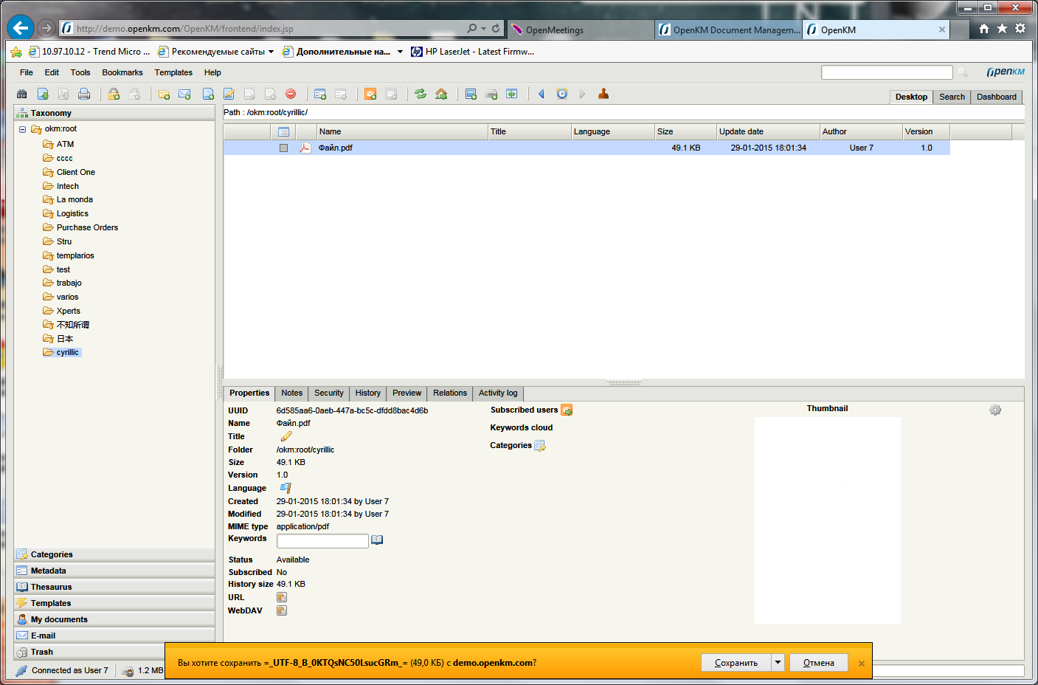This screenshot has width=1038, height=685.
Task: Select the Purchase Orders folder
Action: pos(87,227)
